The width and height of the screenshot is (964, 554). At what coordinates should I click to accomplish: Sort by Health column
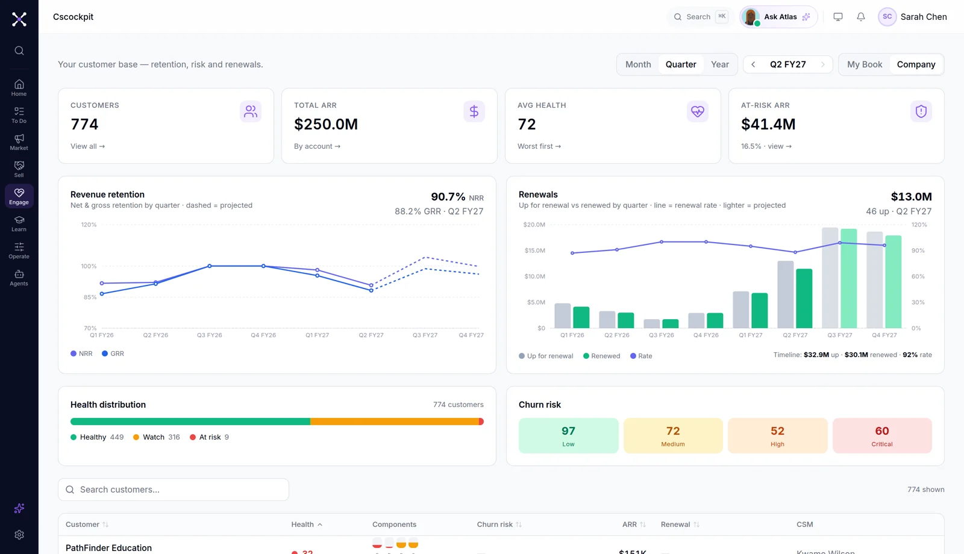pos(307,524)
